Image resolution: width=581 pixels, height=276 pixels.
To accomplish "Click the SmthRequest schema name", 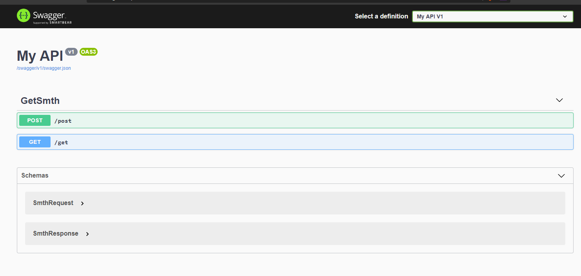I will click(53, 203).
